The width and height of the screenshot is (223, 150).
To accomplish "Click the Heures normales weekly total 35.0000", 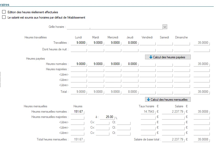I will (x=202, y=64).
